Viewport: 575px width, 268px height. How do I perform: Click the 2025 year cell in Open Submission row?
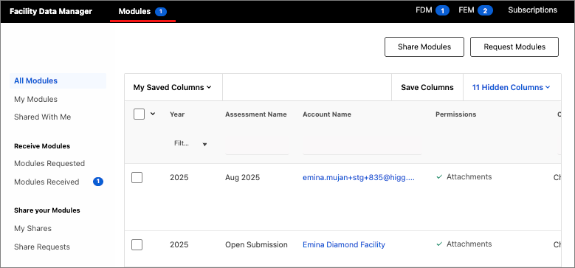point(179,244)
